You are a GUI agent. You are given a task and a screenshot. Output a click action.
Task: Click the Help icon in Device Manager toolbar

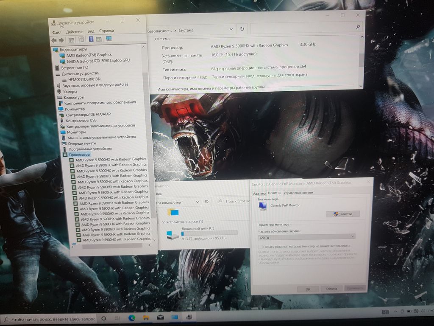pos(91,39)
